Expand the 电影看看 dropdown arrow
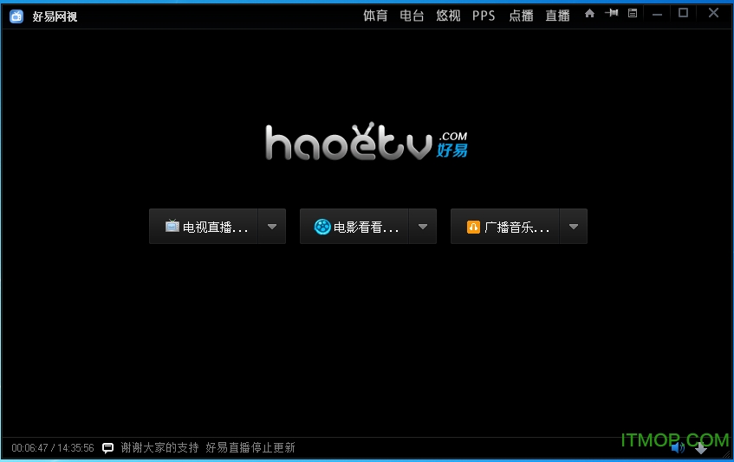The image size is (734, 462). tap(423, 227)
